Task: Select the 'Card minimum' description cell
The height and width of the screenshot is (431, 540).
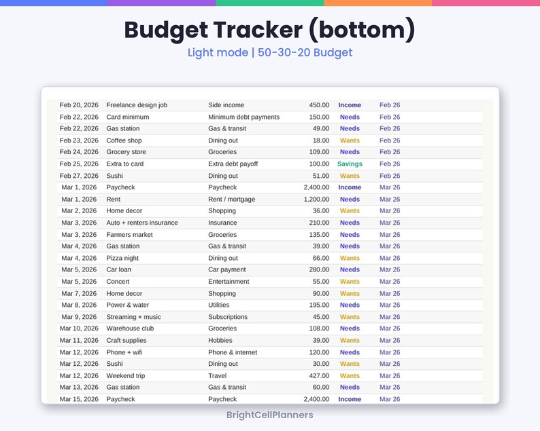Action: tap(127, 117)
